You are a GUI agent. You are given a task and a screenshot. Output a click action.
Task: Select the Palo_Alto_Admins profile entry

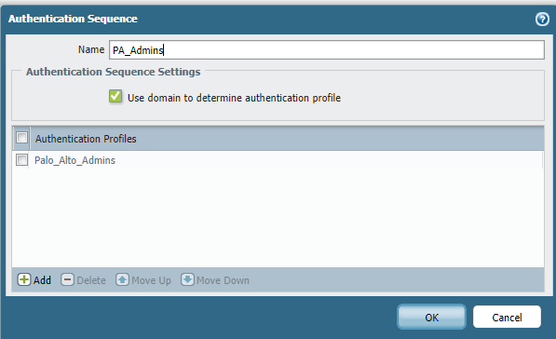[75, 160]
